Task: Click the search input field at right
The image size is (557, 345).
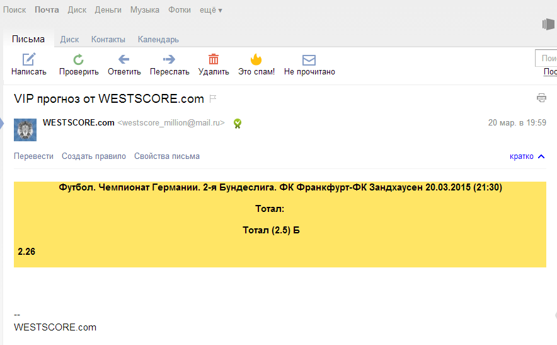Action: click(x=546, y=58)
